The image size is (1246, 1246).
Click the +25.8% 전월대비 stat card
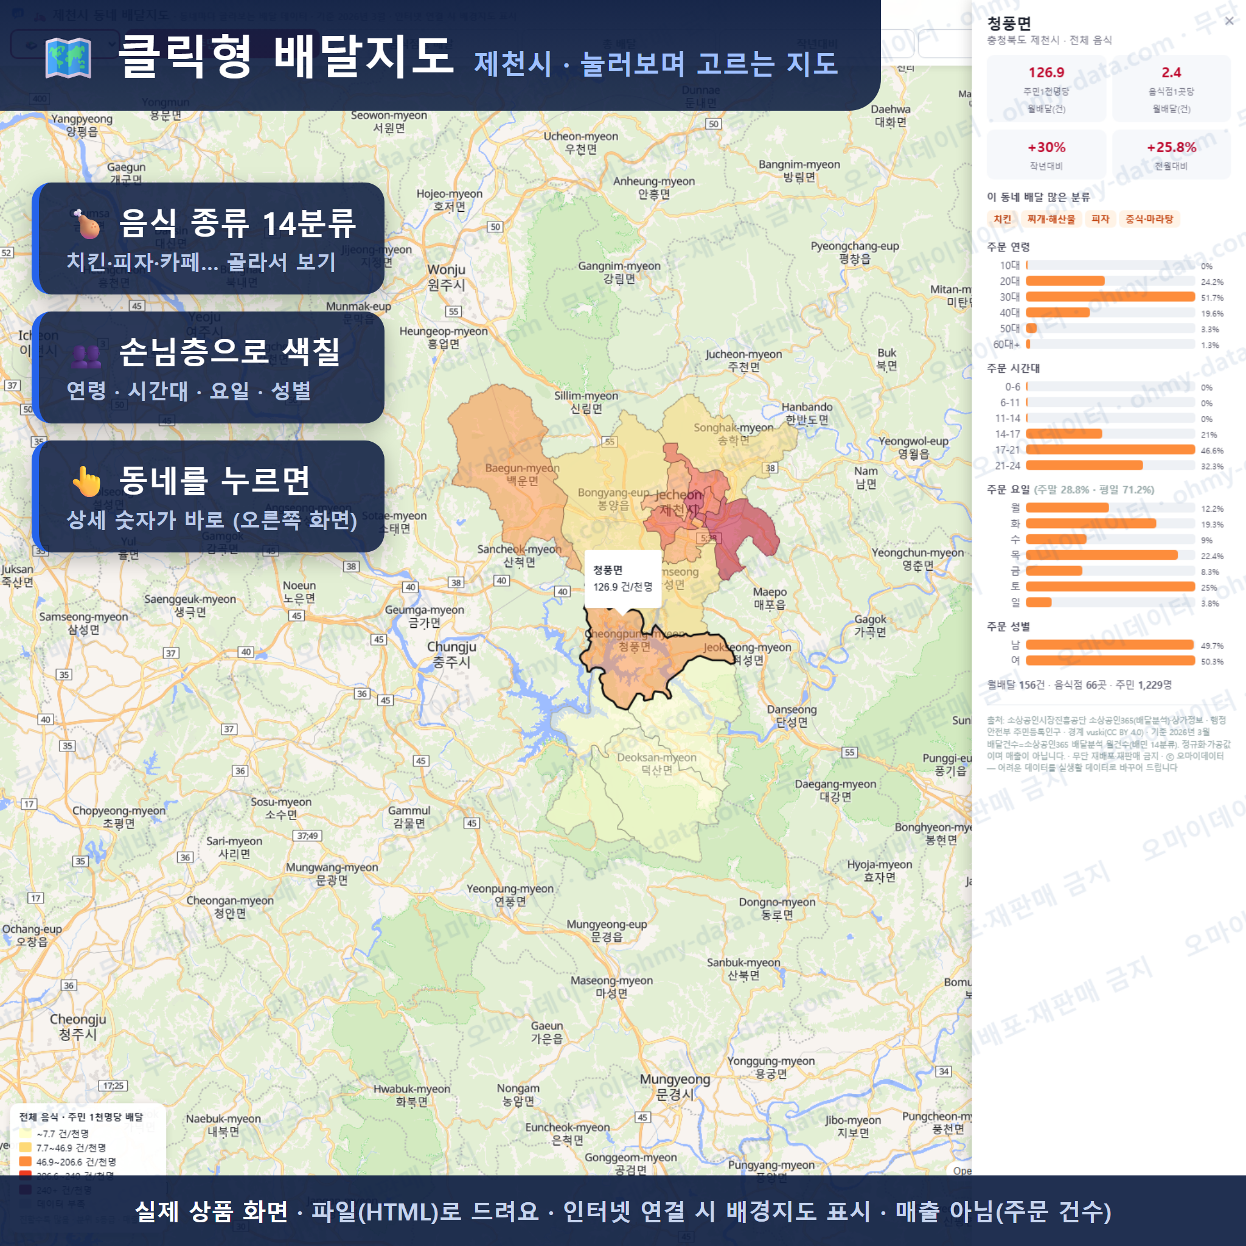point(1171,155)
